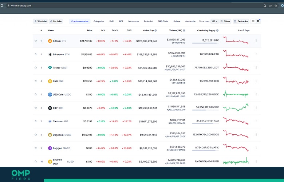Open BNB row more options

pyautogui.click(x=256, y=81)
